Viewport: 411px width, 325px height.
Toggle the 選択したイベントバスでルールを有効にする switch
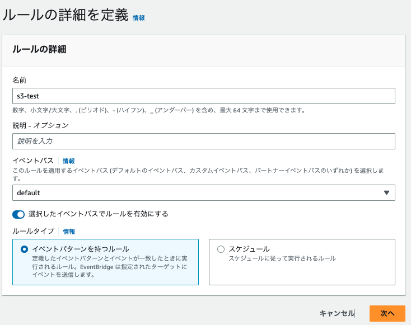[18, 214]
